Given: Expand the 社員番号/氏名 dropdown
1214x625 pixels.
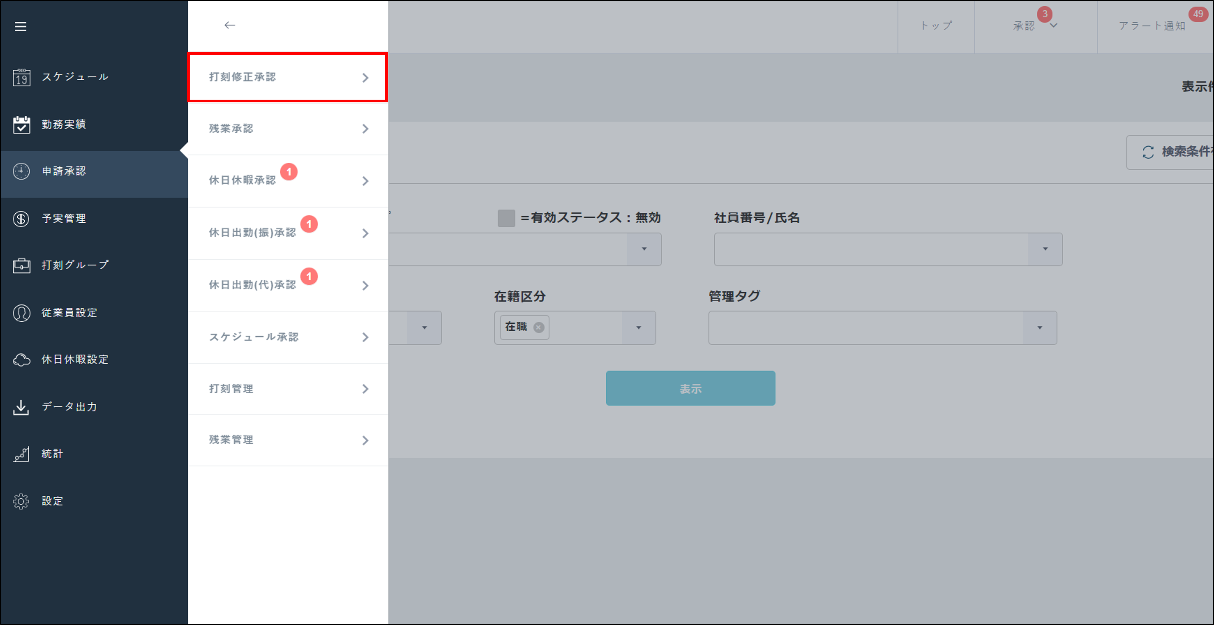Looking at the screenshot, I should (x=1045, y=249).
